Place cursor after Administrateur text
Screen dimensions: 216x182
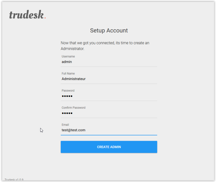86,79
